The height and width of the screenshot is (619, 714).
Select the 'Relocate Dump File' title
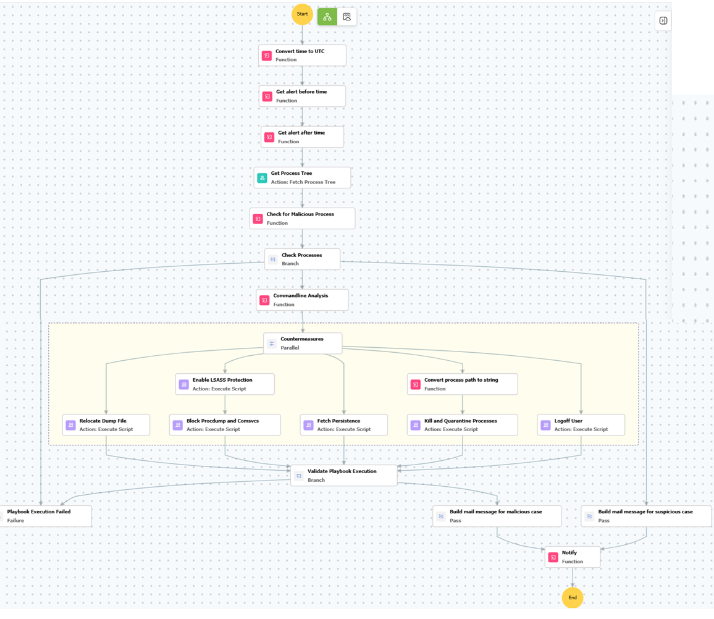point(103,421)
